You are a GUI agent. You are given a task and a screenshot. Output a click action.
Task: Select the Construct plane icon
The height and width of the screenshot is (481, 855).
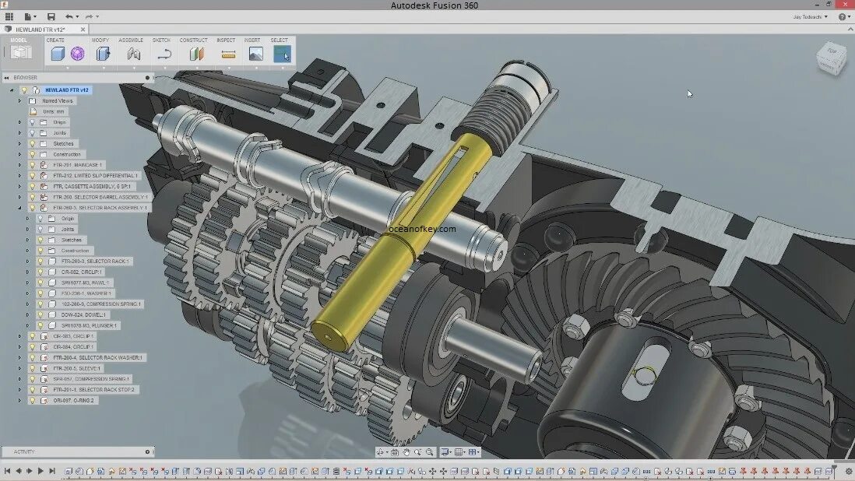(197, 54)
